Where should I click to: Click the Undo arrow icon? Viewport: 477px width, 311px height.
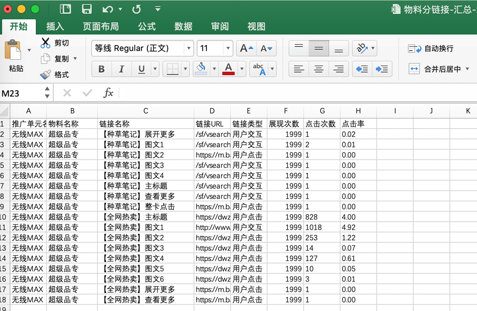pos(108,9)
